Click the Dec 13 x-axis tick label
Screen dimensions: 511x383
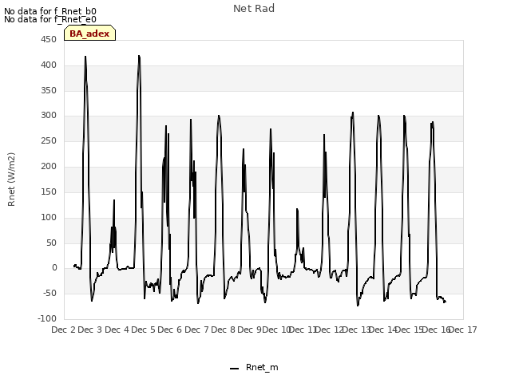pyautogui.click(x=356, y=330)
